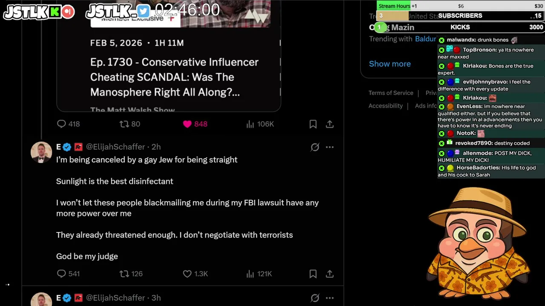Reply to the Matt Walsh Show post
The height and width of the screenshot is (306, 545).
(x=62, y=124)
